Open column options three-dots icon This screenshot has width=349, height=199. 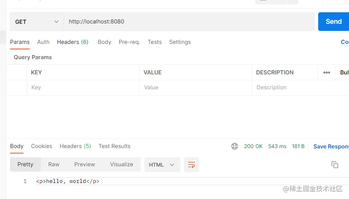(326, 73)
